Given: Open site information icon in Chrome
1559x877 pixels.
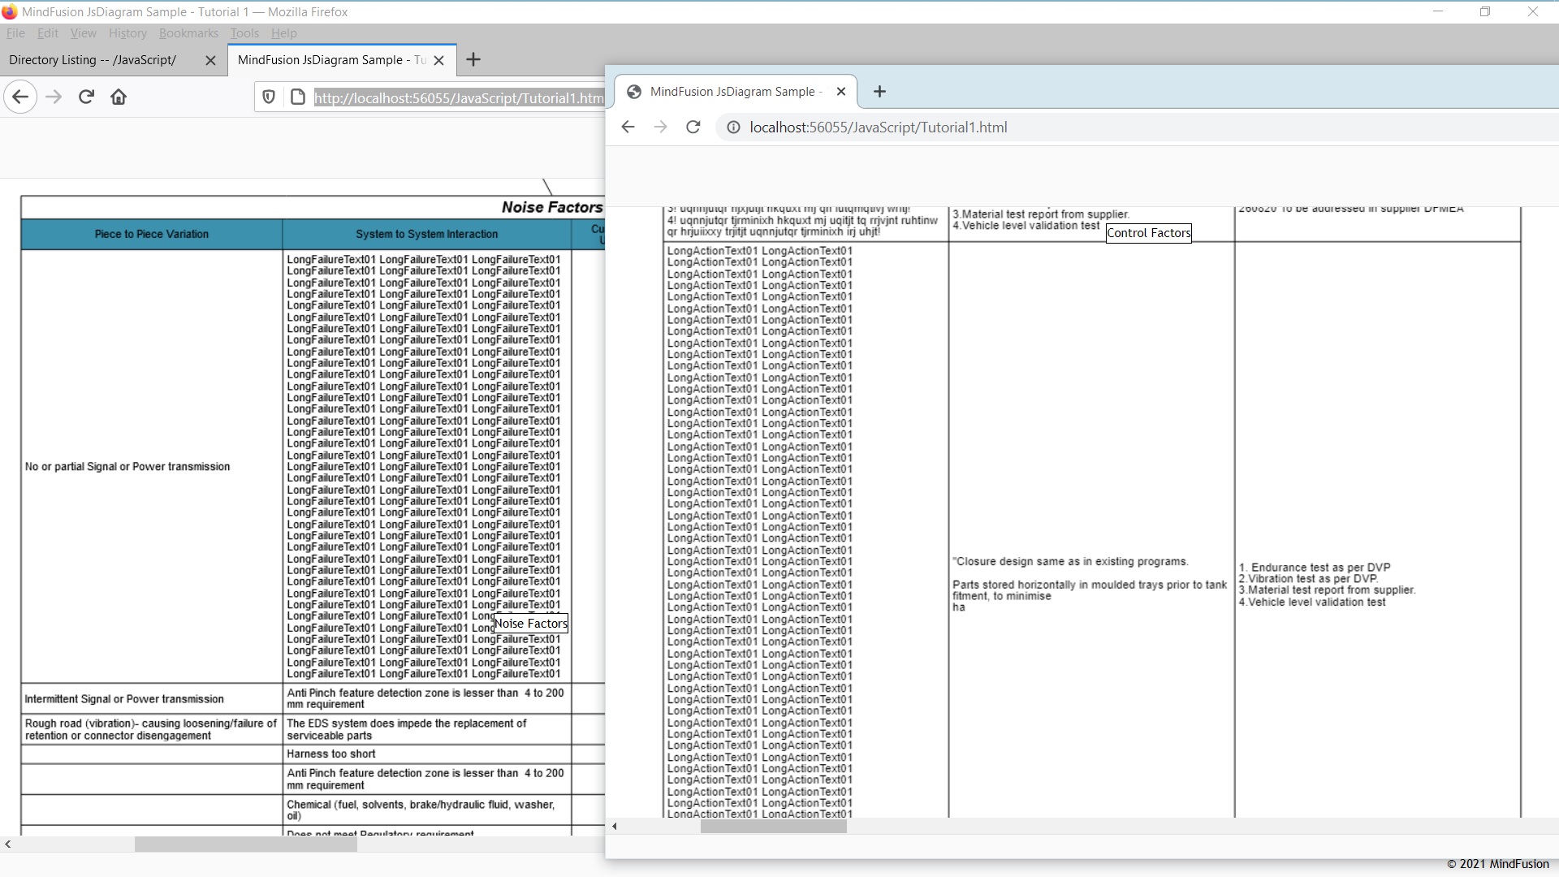Looking at the screenshot, I should click(x=733, y=127).
